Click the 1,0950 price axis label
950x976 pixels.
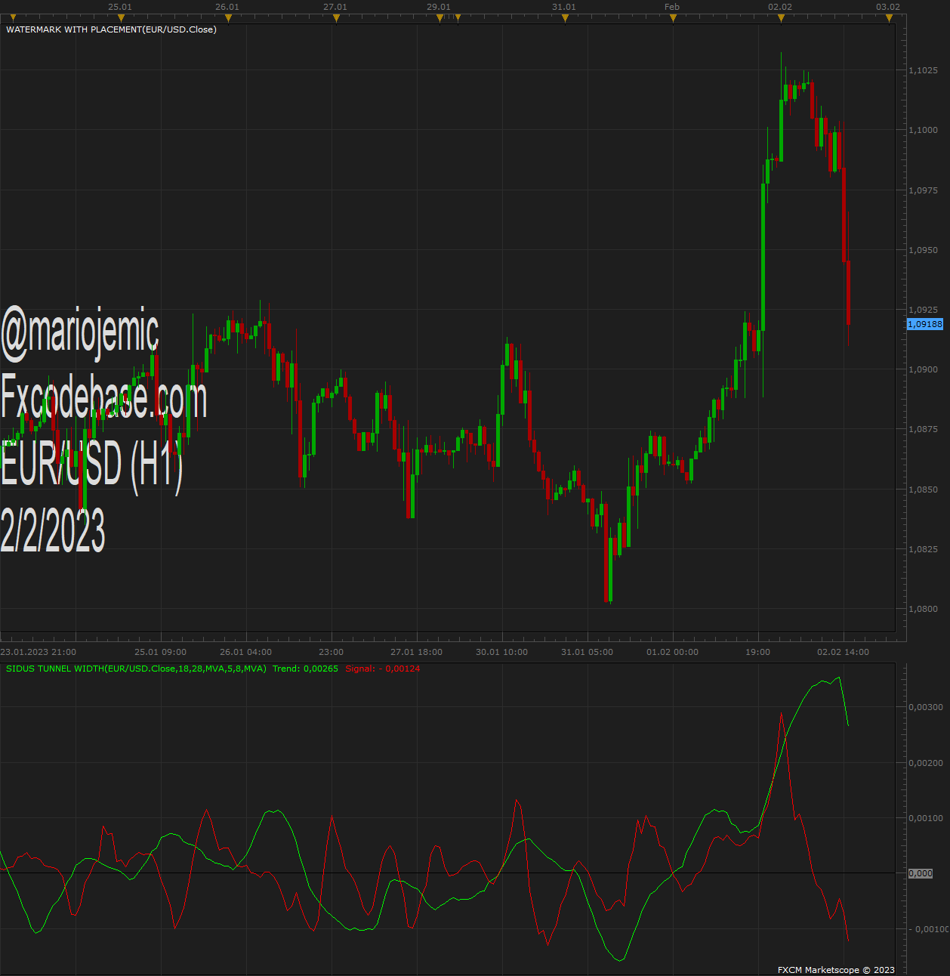pos(923,250)
